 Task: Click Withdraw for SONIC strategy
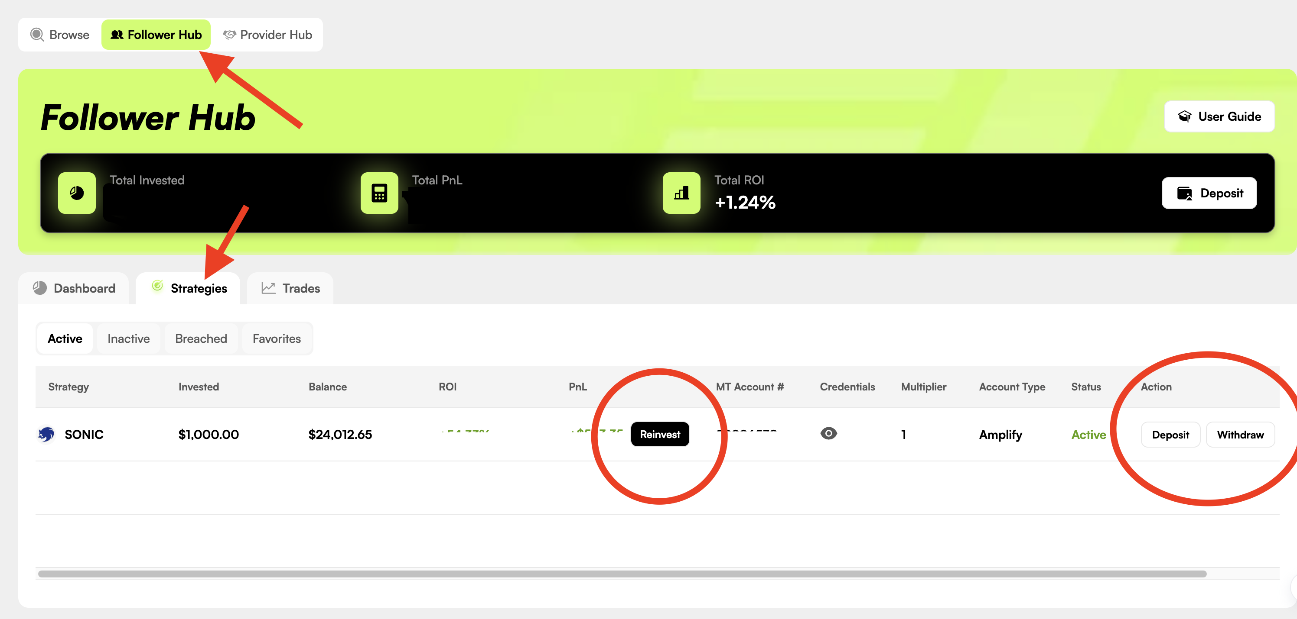click(x=1240, y=435)
